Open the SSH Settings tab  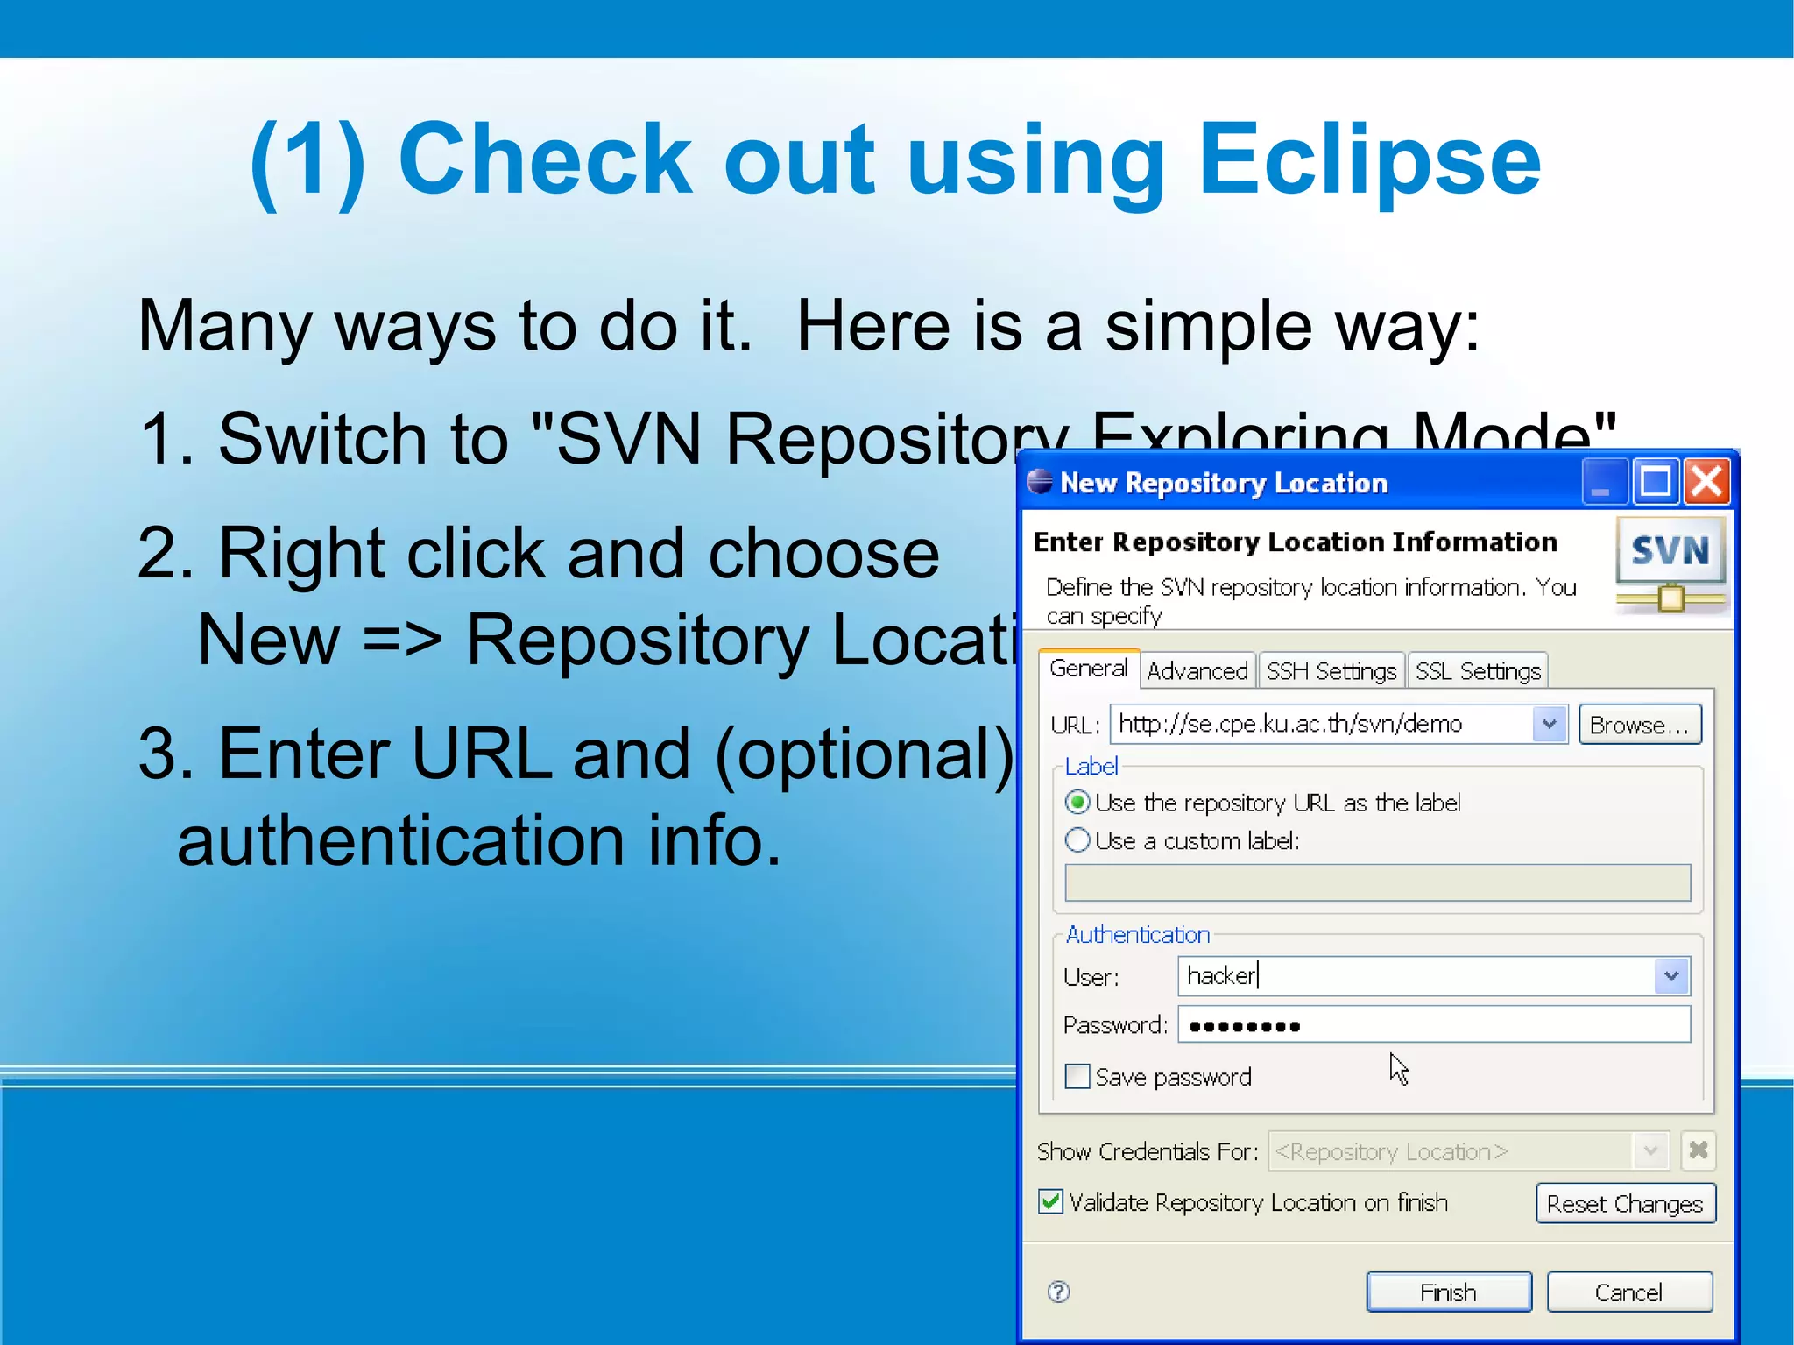[1331, 671]
